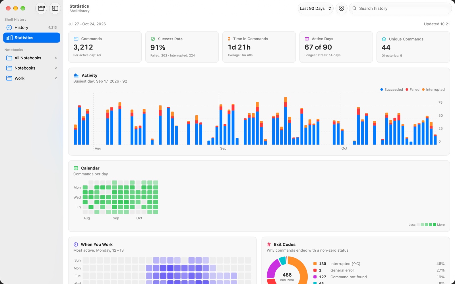Click the Command not found row label
This screenshot has width=455, height=284.
[349, 277]
